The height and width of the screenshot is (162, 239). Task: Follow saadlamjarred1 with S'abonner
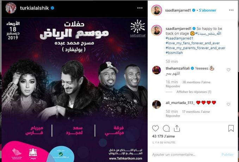pyautogui.click(x=207, y=10)
